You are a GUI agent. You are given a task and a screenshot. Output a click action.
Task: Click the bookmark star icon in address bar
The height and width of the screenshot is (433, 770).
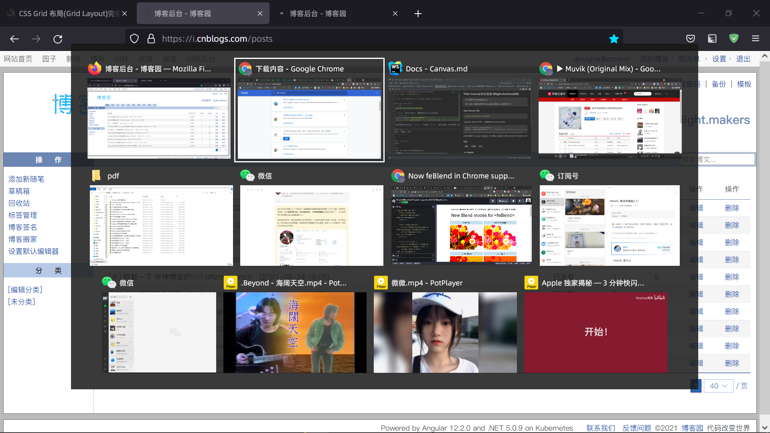coord(614,39)
